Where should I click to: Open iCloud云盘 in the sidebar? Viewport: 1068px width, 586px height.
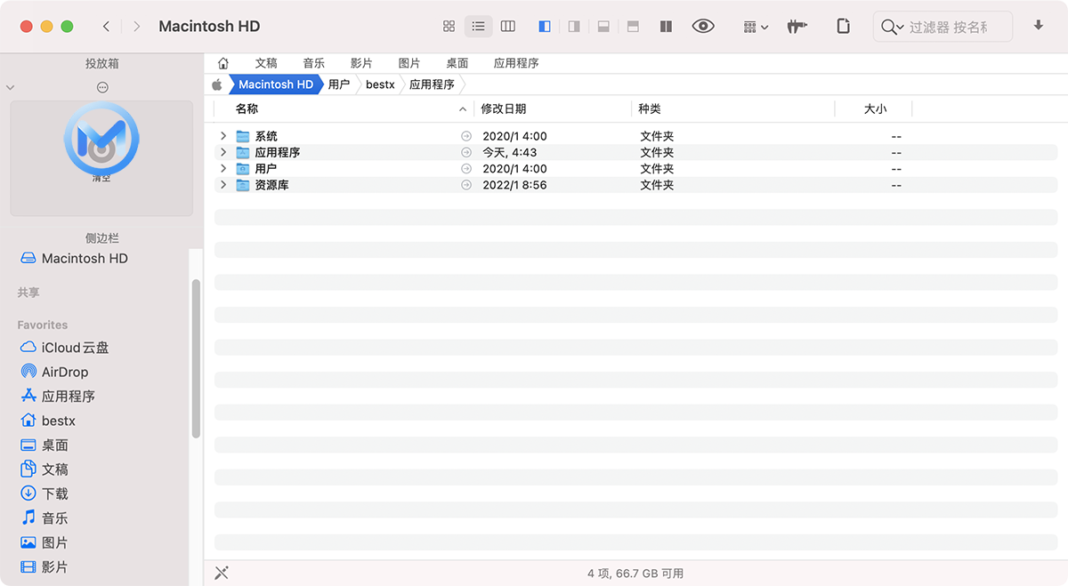[75, 348]
